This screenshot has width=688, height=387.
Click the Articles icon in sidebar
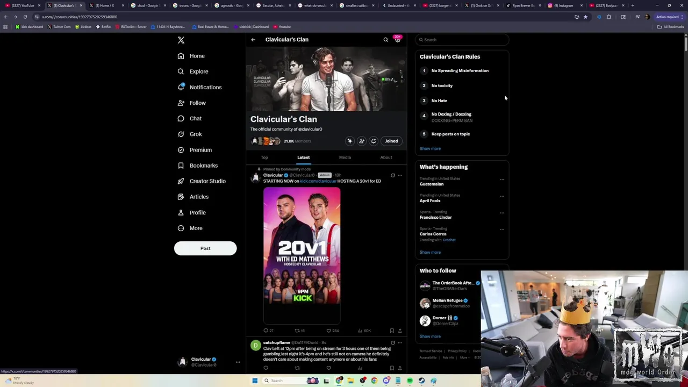(x=181, y=197)
